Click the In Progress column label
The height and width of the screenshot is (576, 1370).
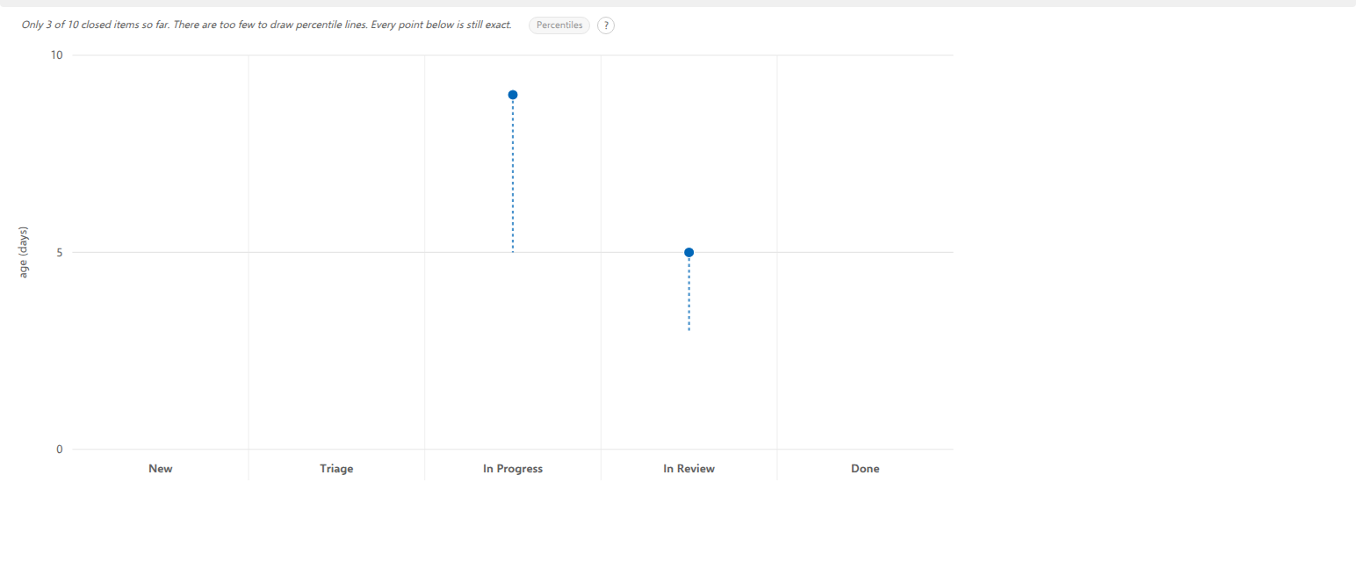[x=513, y=469]
